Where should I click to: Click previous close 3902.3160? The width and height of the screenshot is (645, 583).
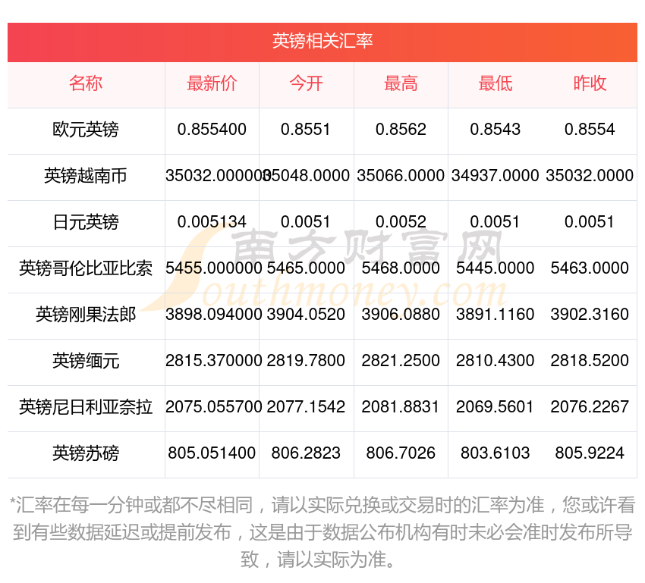[x=590, y=315]
